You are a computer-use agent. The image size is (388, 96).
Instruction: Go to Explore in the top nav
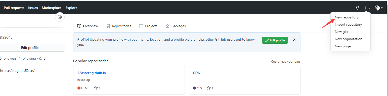pos(71,8)
